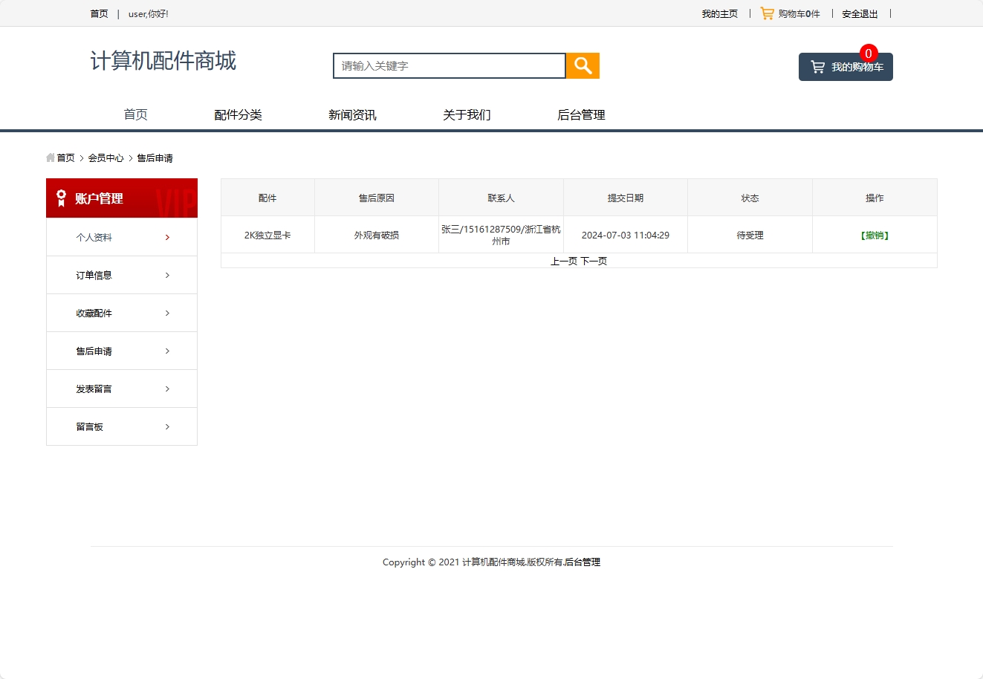
Task: Expand the chevron next to 订单信息
Action: point(166,275)
